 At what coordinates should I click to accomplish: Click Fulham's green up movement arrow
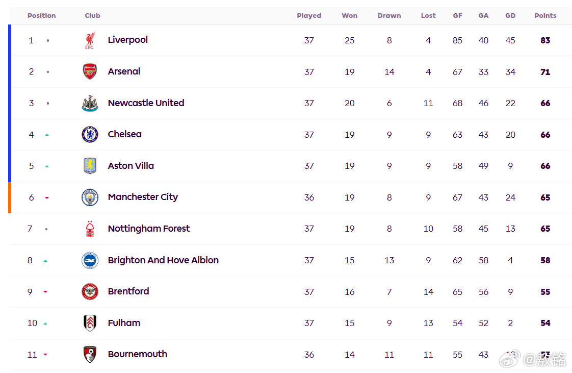45,324
